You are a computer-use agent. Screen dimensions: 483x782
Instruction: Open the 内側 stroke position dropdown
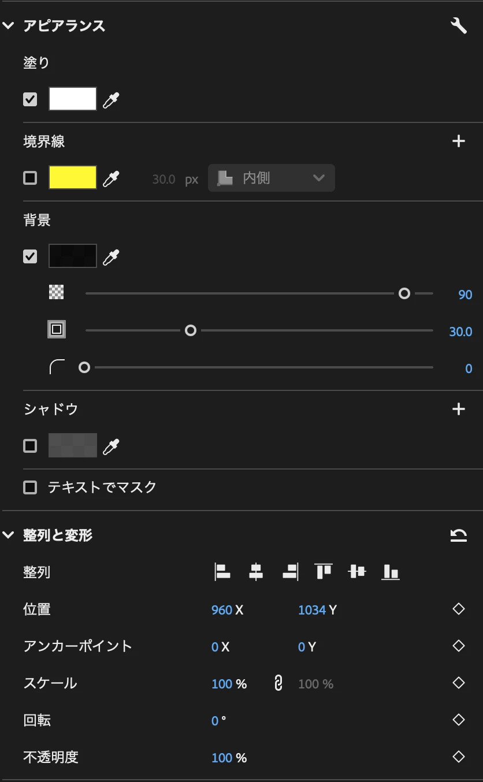coord(272,178)
